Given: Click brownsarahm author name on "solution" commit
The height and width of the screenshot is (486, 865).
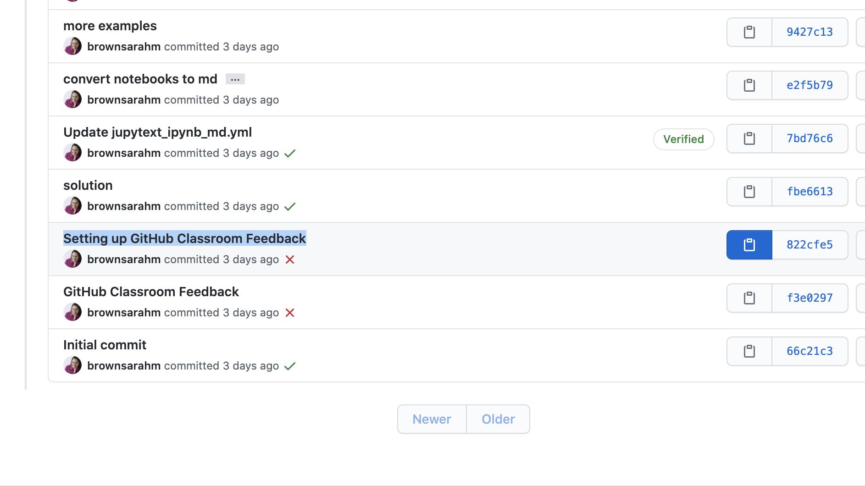Looking at the screenshot, I should 124,206.
